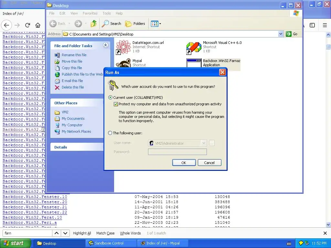331x248 pixels.
Task: Click the Details panel header
Action: (77, 147)
